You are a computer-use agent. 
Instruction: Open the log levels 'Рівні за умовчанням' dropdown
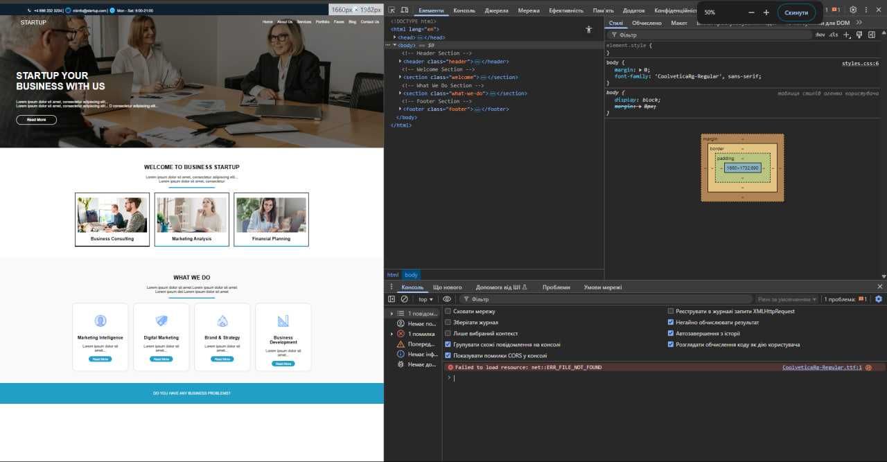point(787,299)
